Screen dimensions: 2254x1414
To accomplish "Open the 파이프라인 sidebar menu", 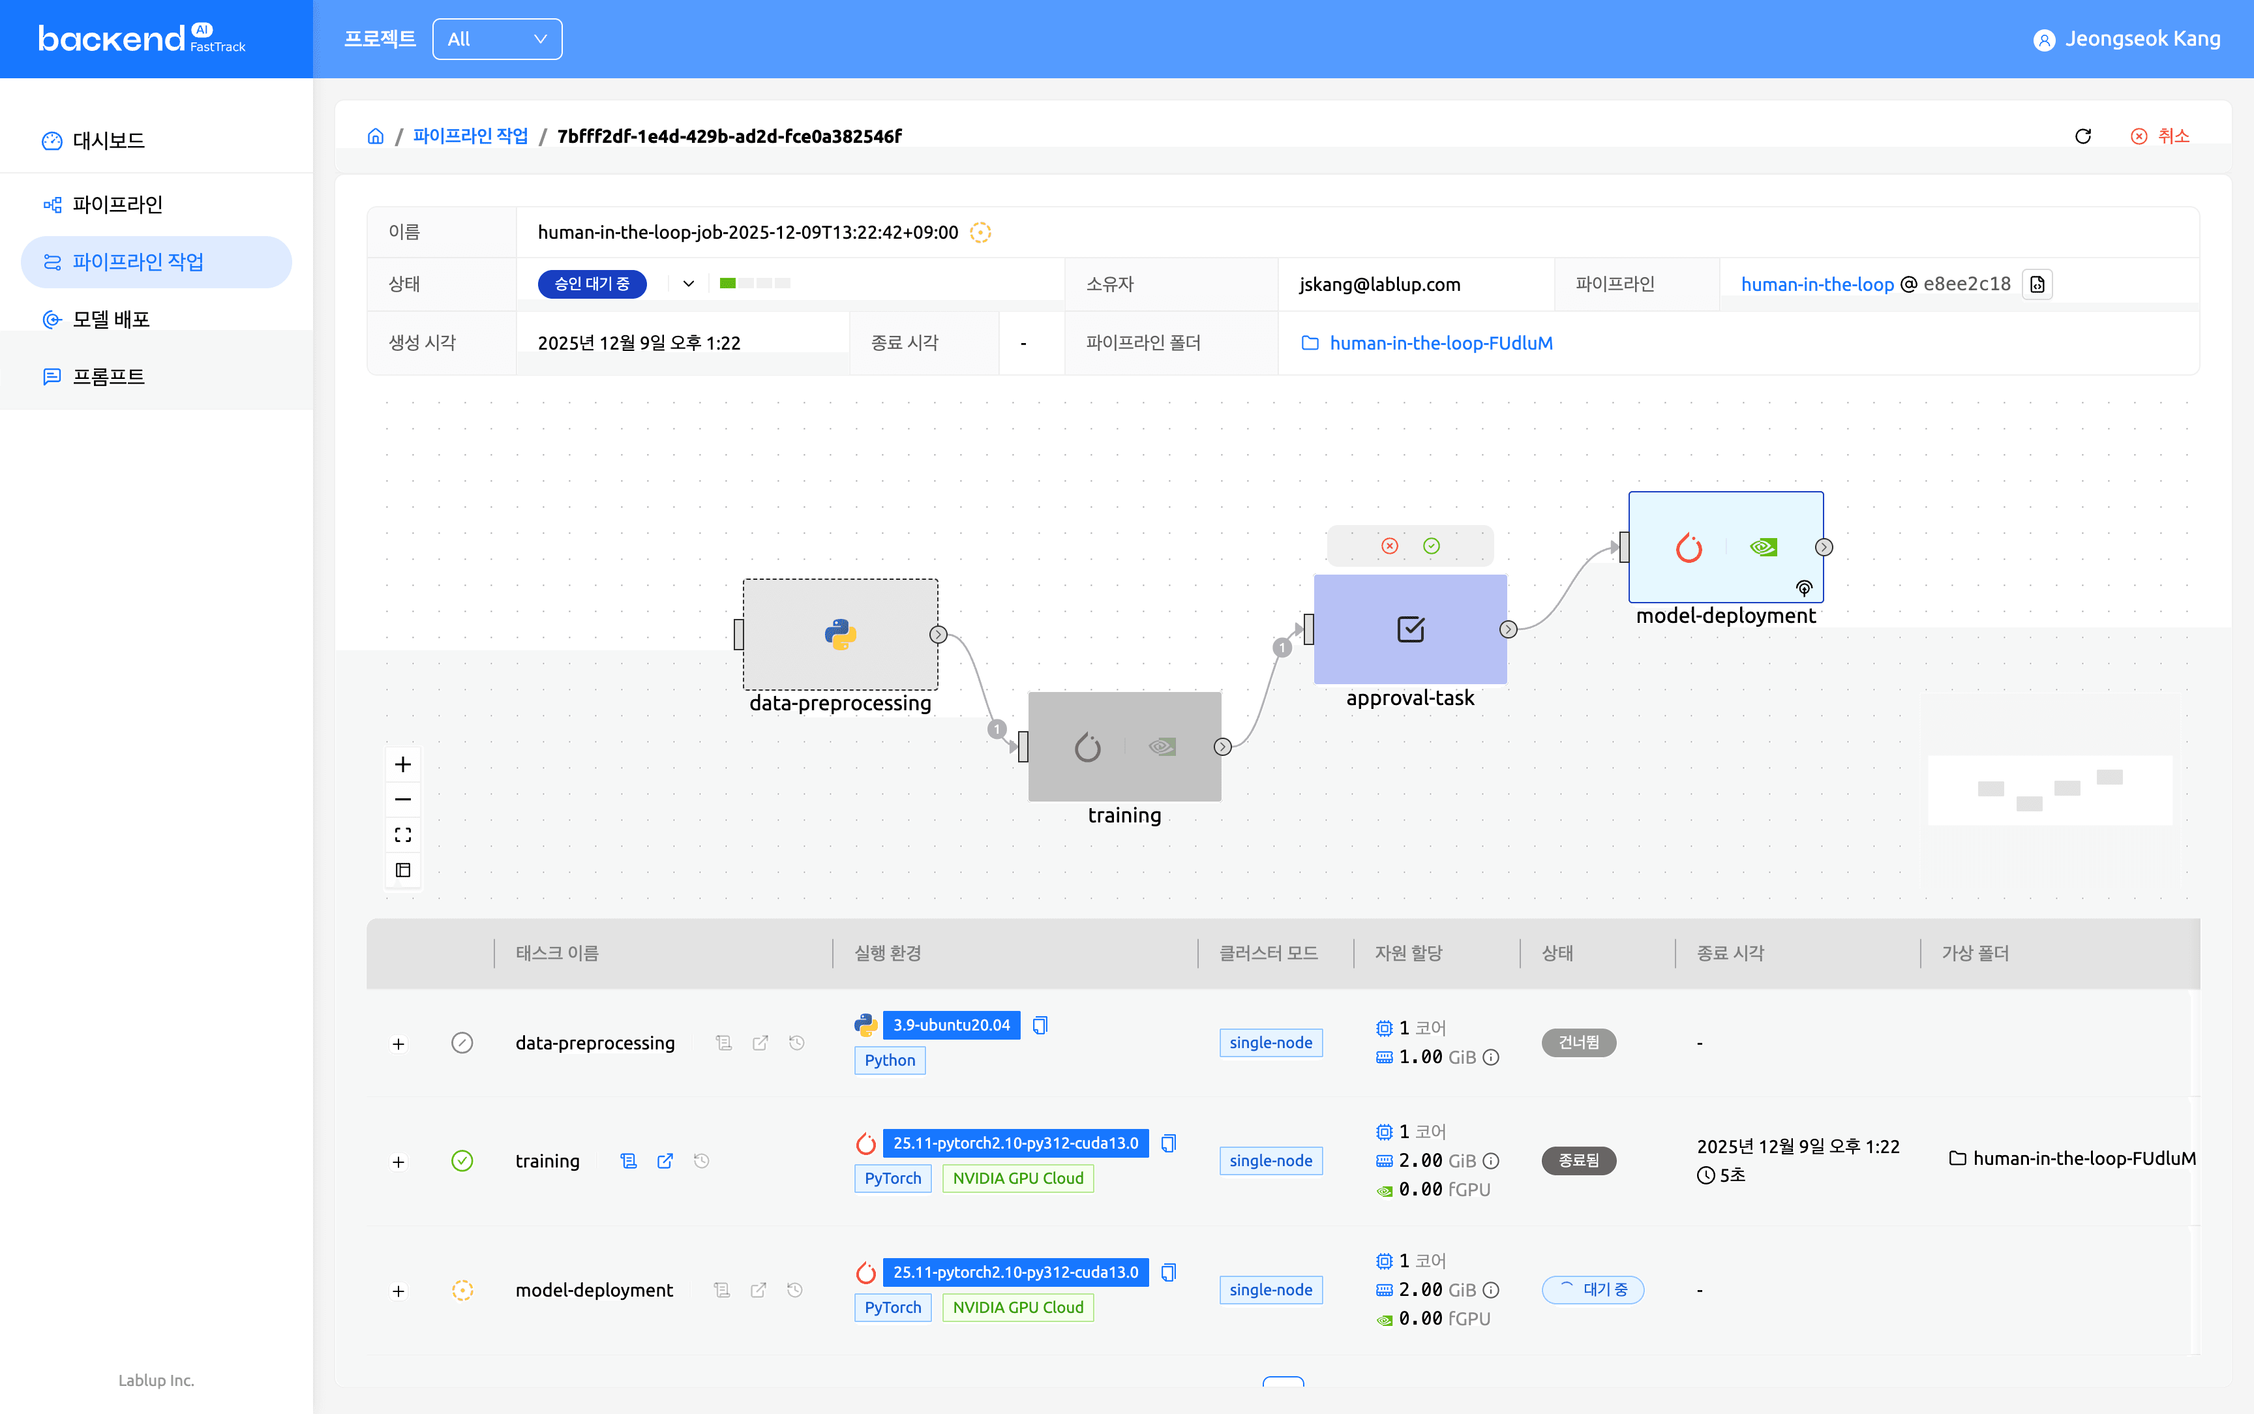I will [117, 204].
